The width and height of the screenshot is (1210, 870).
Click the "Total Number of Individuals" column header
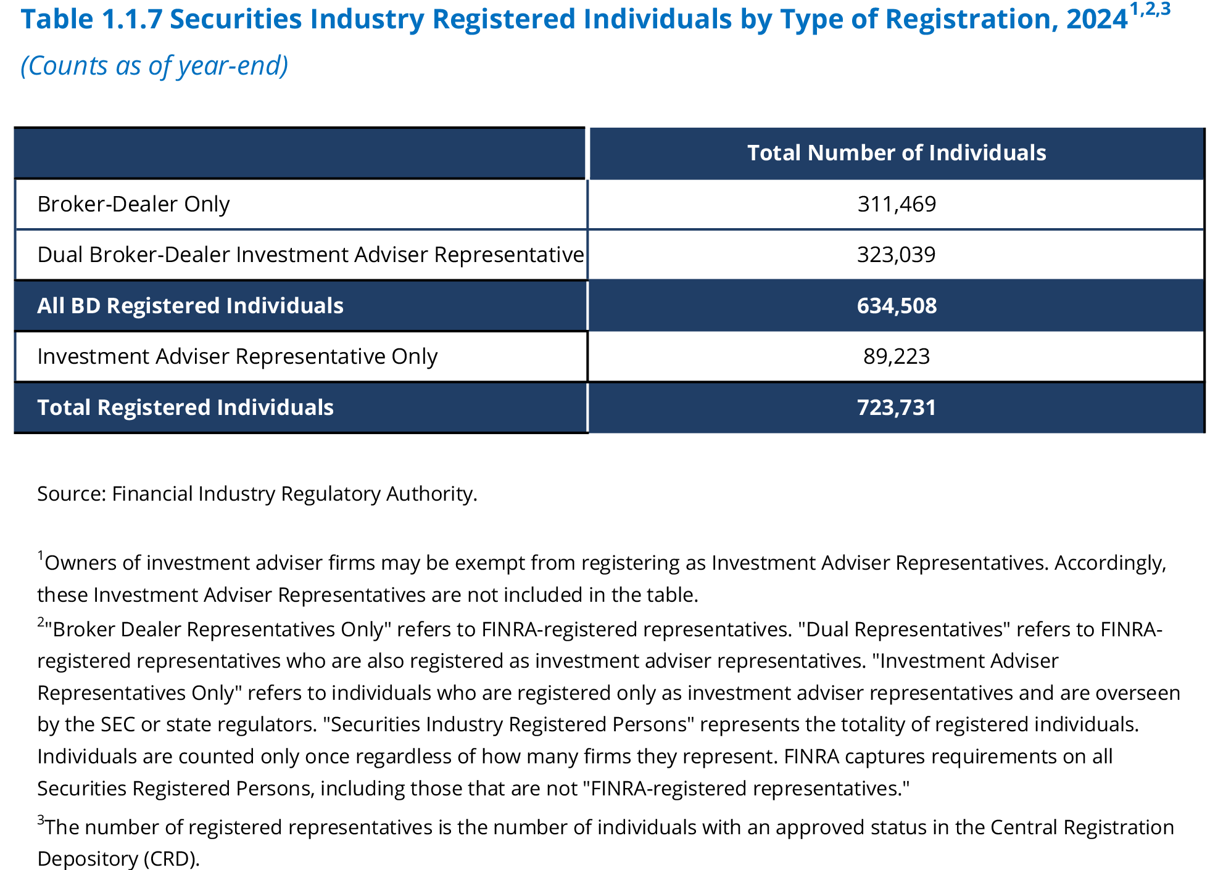pos(896,153)
